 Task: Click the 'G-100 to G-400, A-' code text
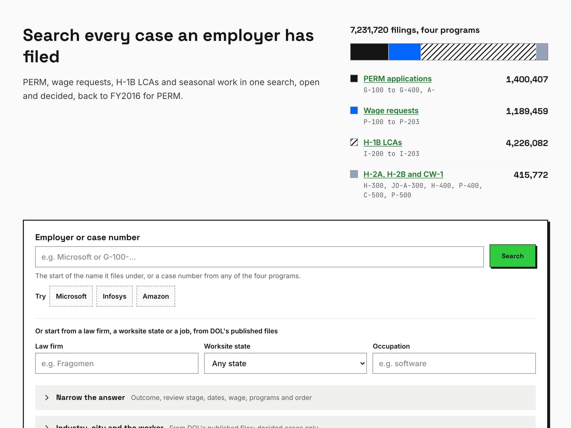(399, 90)
